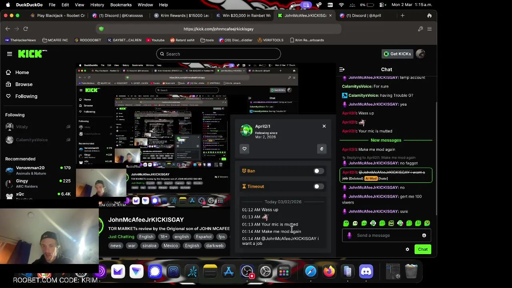Go back in browser history
This screenshot has width=512, height=288.
pos(8,29)
